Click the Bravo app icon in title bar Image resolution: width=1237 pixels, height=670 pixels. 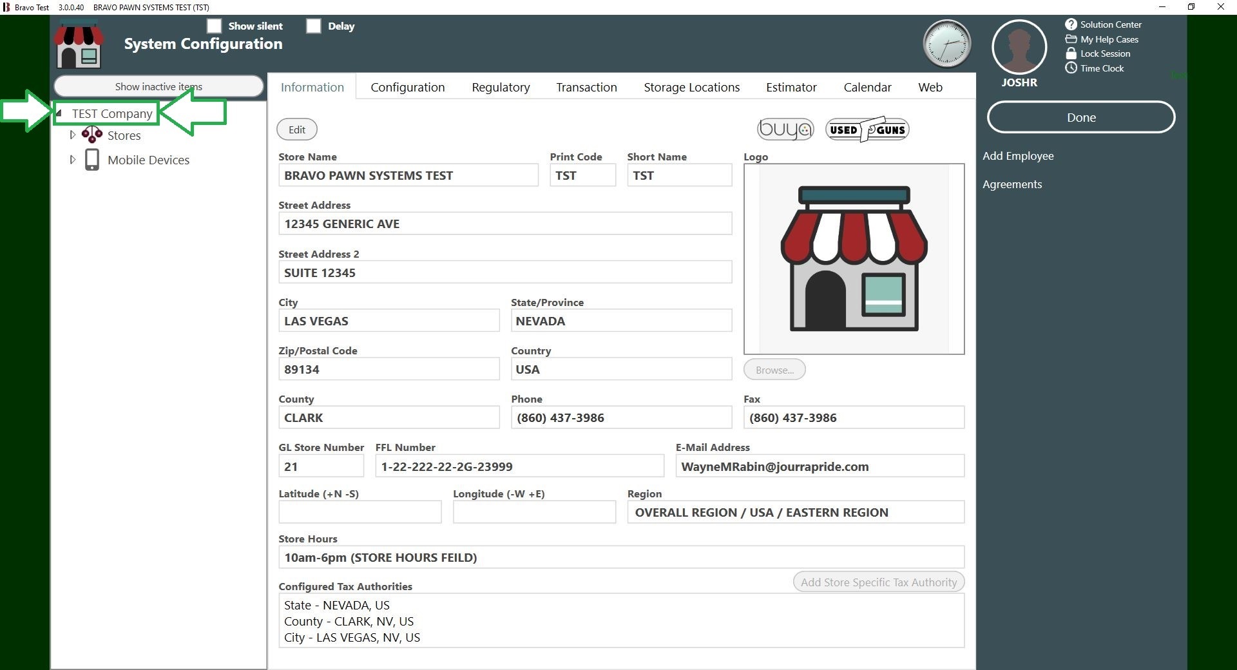click(x=6, y=7)
